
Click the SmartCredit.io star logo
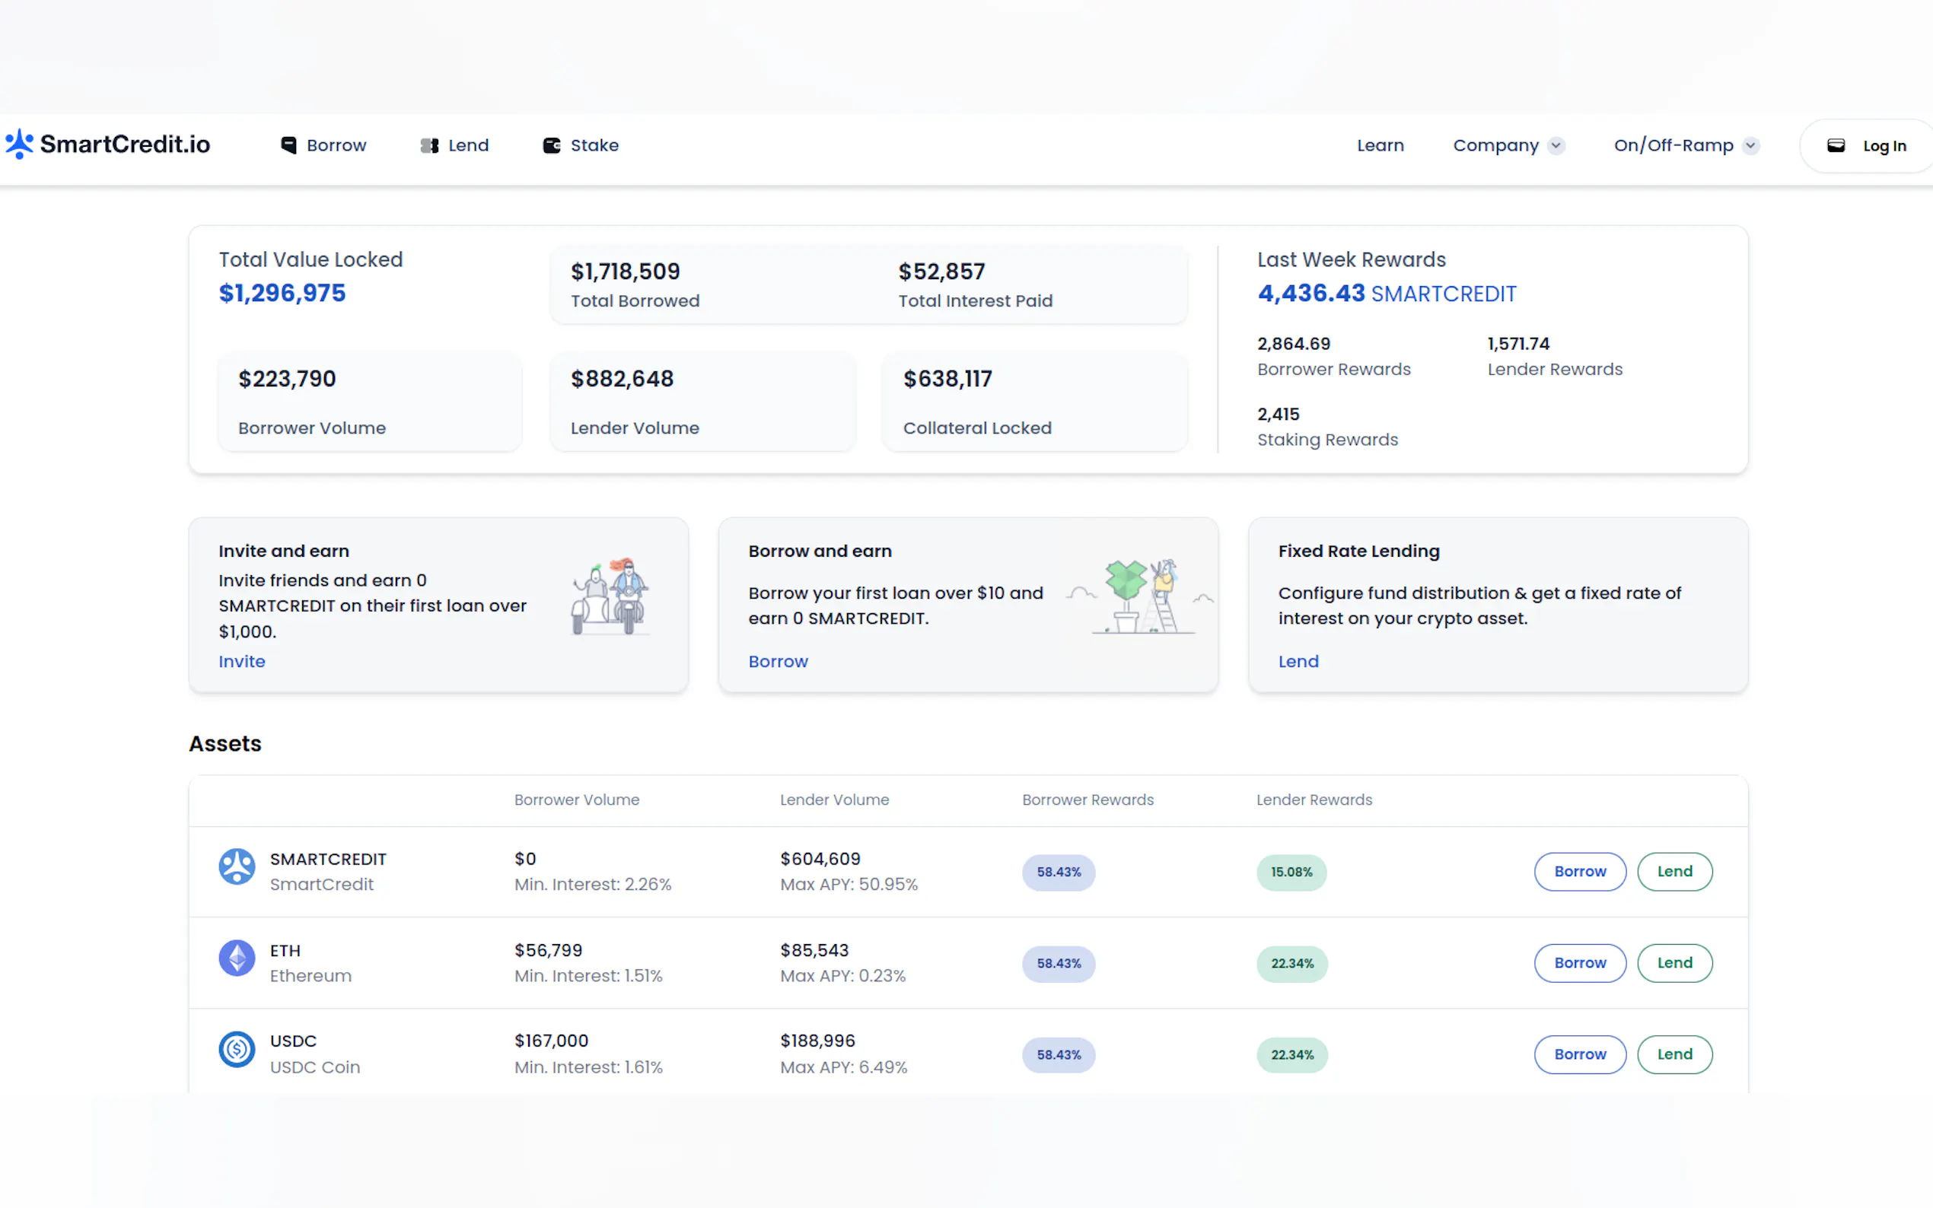(19, 144)
